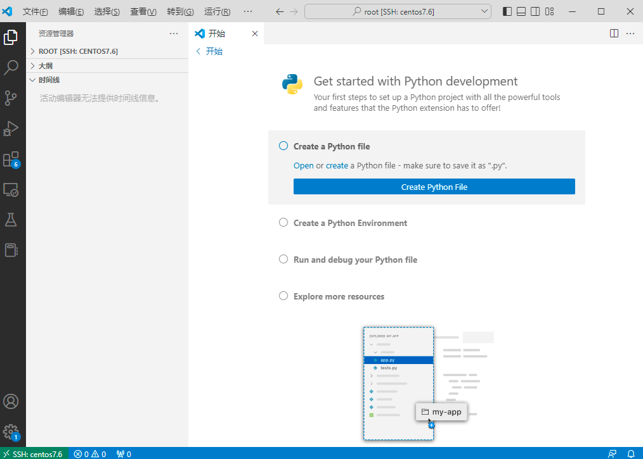
Task: Click the Get started with Python development heading
Action: pos(415,81)
